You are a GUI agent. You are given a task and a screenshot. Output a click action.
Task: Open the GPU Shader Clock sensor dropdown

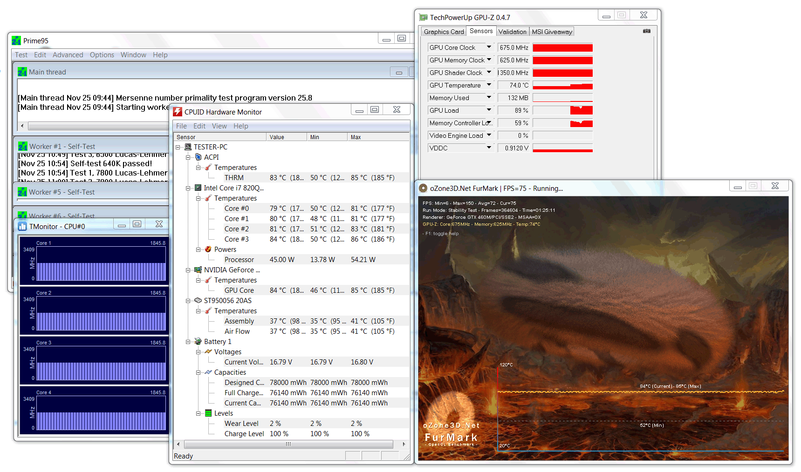(x=489, y=73)
